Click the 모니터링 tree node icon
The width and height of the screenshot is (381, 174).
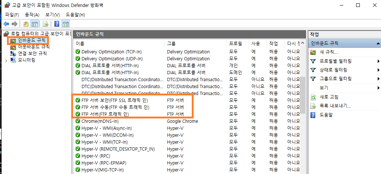pos(13,60)
